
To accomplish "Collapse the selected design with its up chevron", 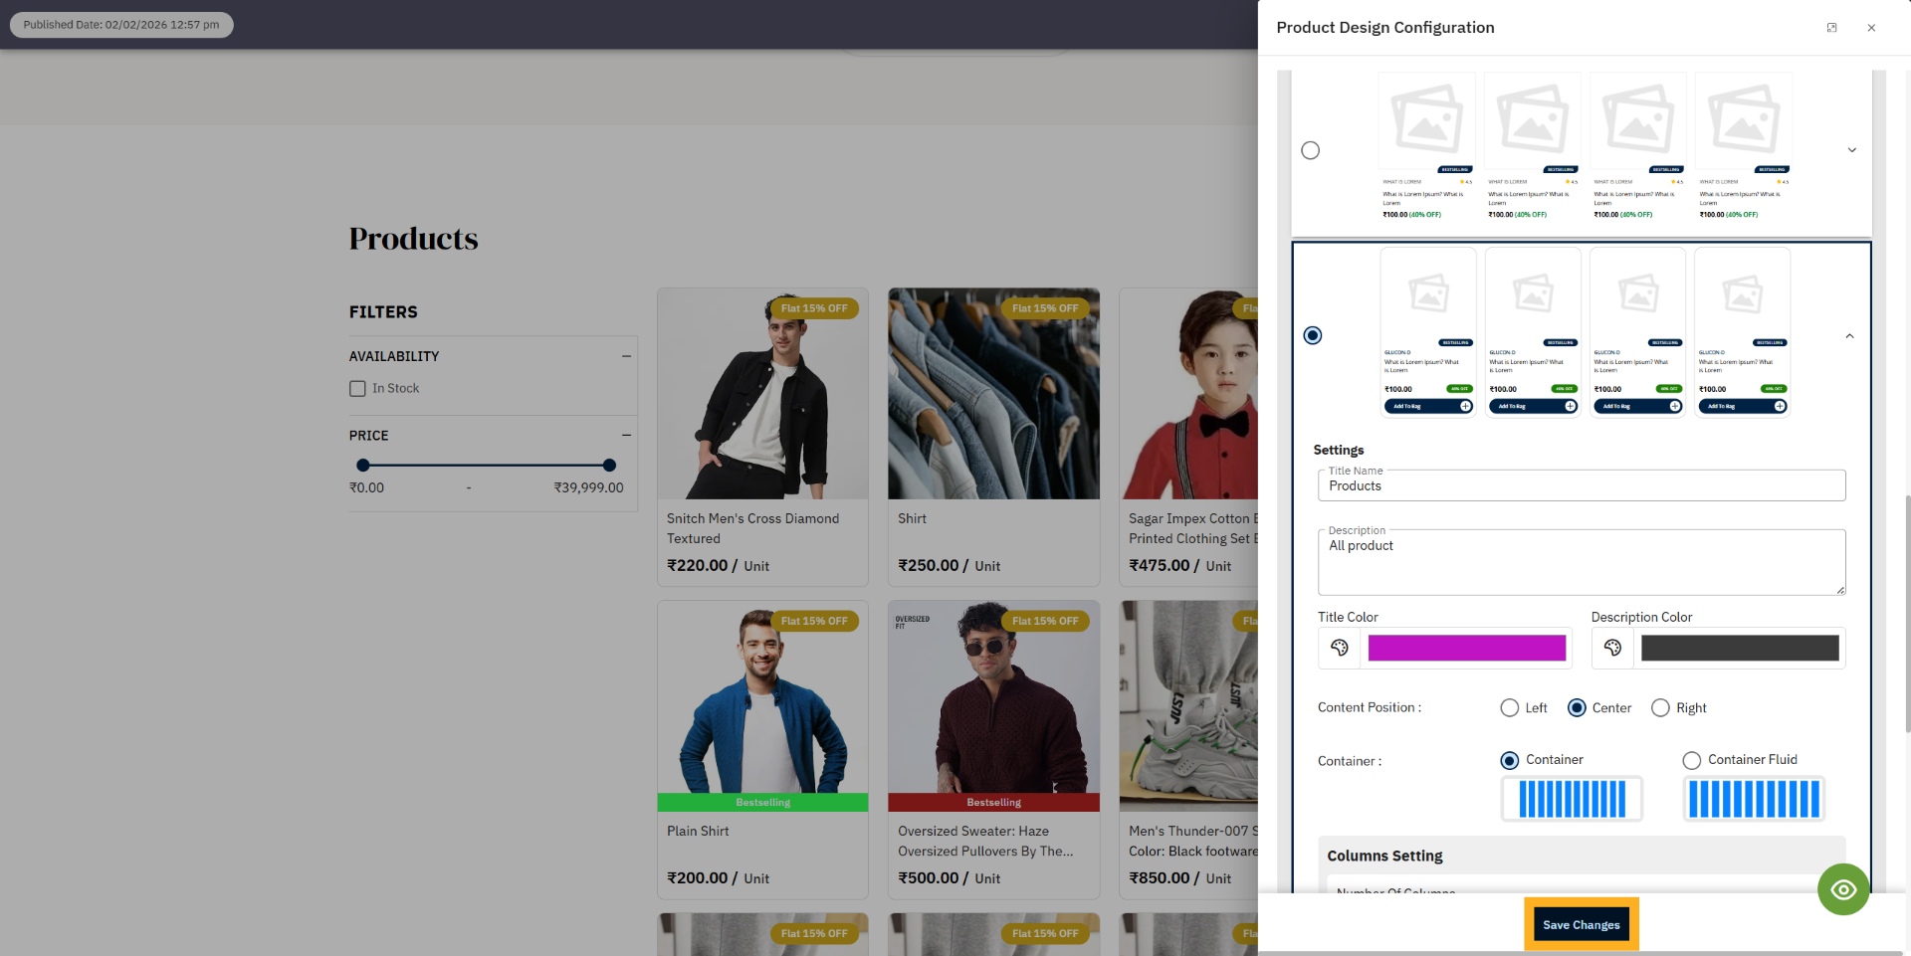I will point(1850,335).
